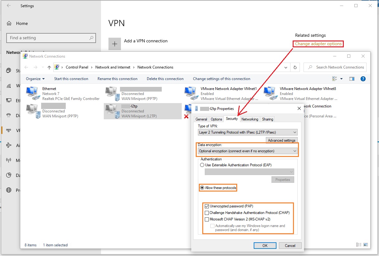Switch to the Networking tab

250,119
